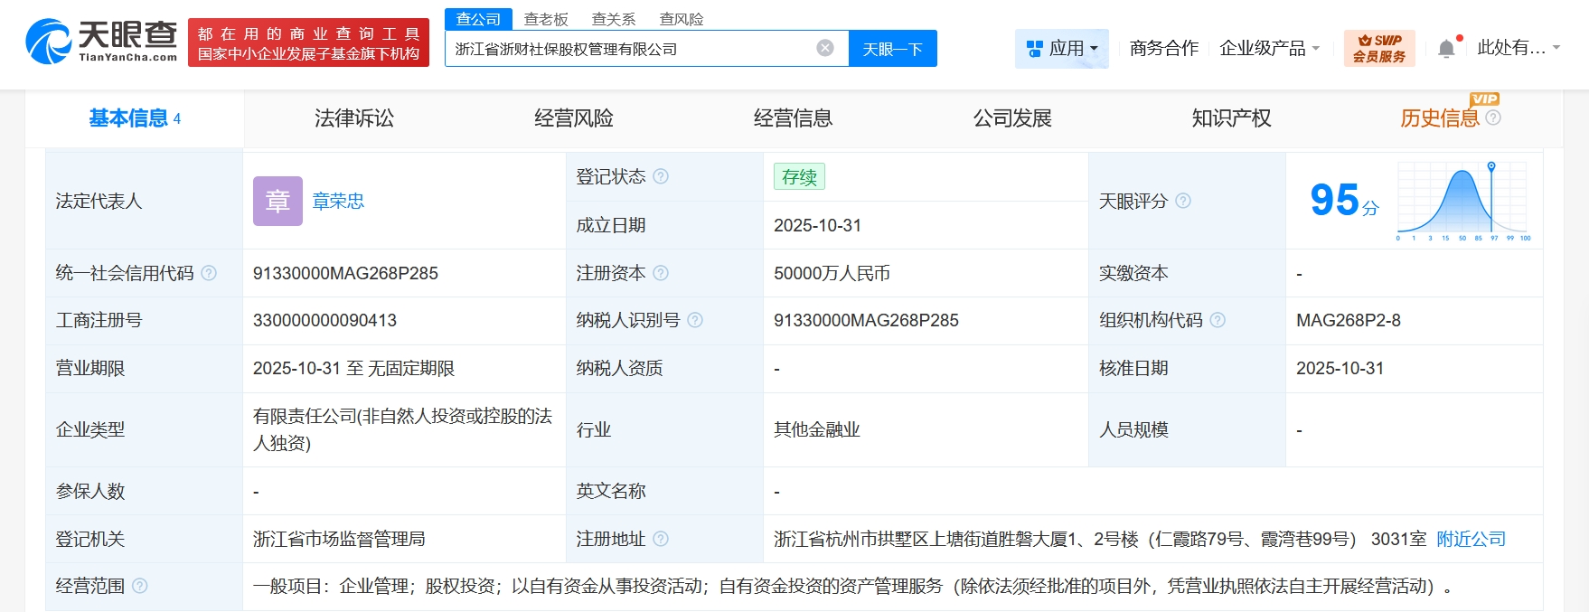The height and width of the screenshot is (612, 1589).
Task: Select the 查老板 search tab
Action: point(546,19)
